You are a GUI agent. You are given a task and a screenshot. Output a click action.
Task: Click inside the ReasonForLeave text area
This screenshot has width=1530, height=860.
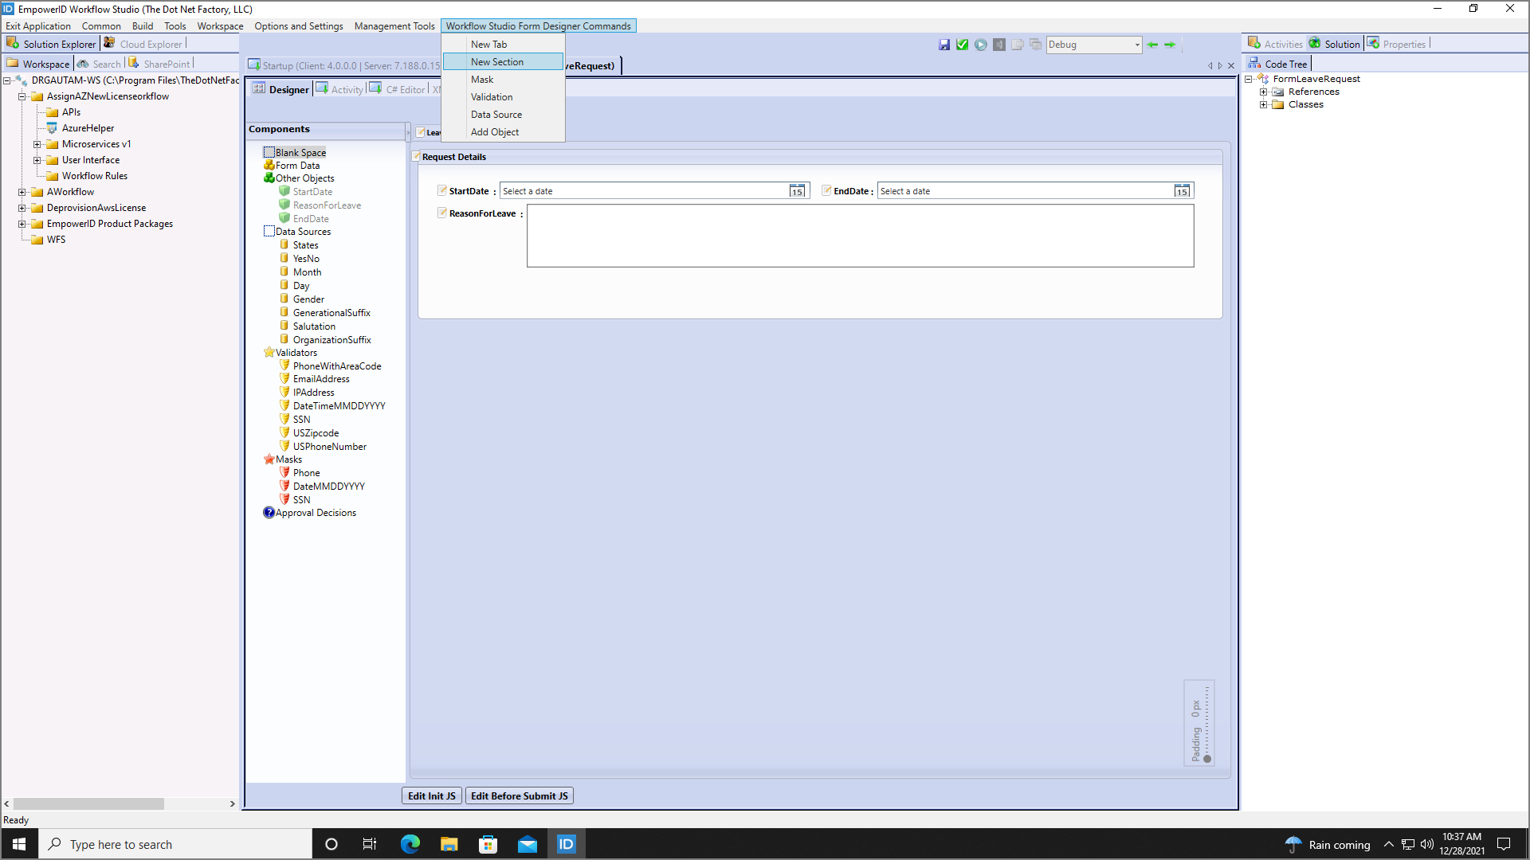pyautogui.click(x=860, y=236)
